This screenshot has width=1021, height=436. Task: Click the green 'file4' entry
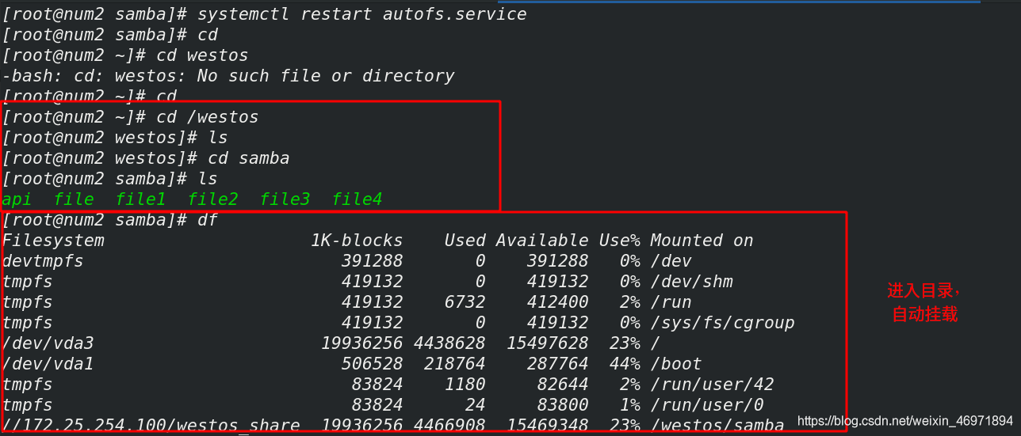(357, 199)
